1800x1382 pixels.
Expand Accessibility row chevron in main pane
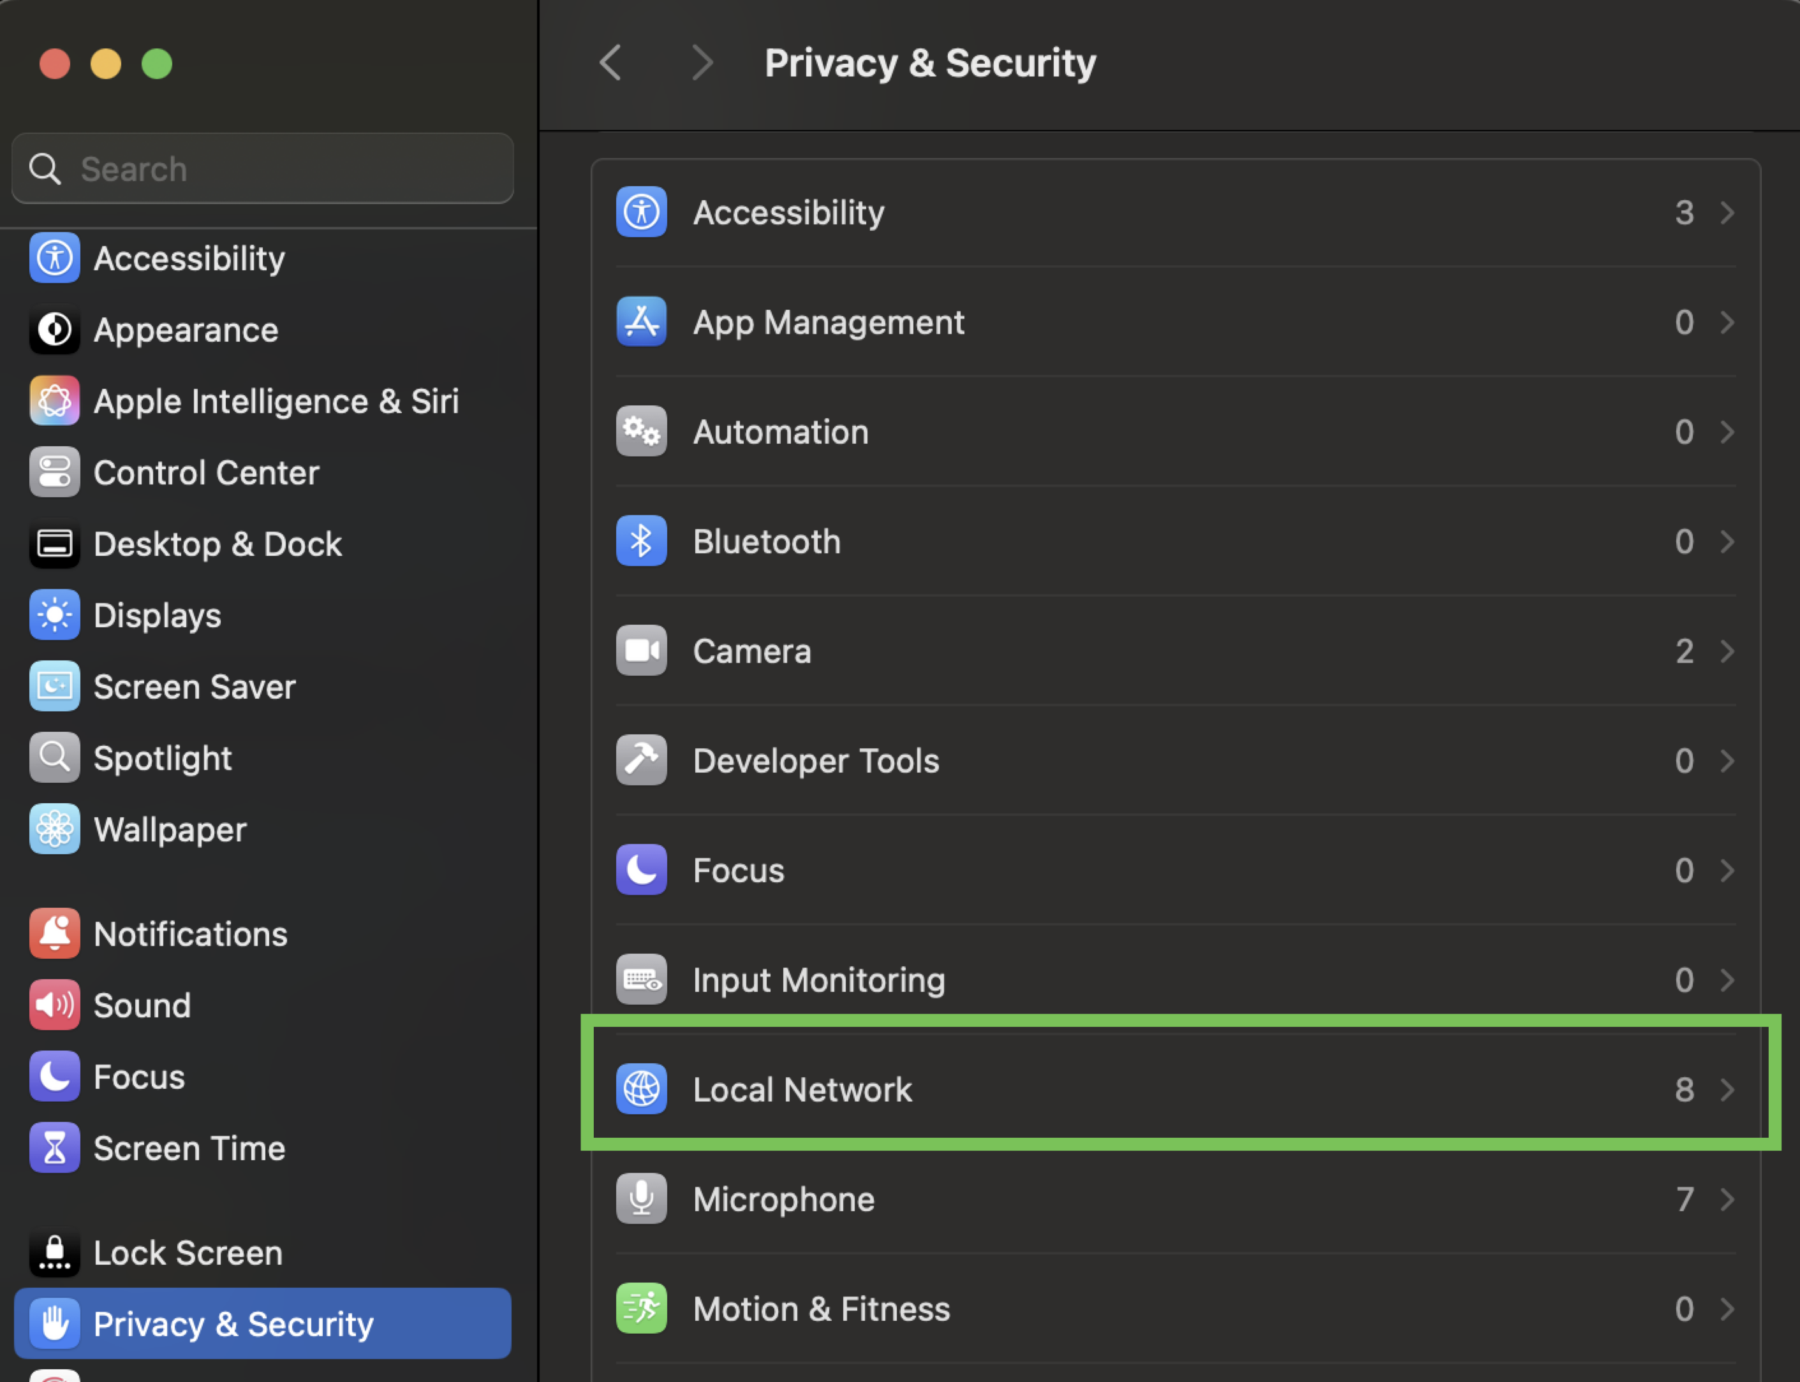[x=1727, y=213]
